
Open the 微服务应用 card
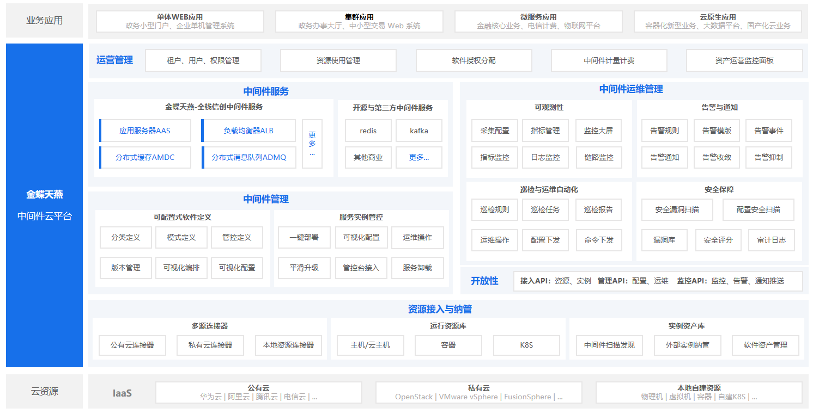click(539, 21)
